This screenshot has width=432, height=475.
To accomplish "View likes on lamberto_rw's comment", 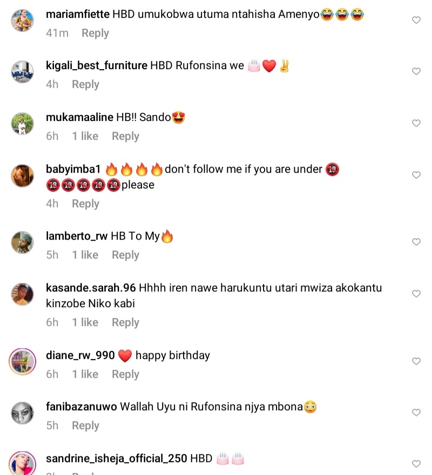I will point(85,255).
